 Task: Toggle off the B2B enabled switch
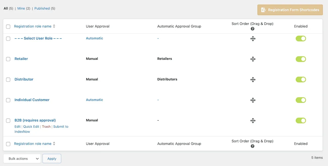(x=301, y=120)
